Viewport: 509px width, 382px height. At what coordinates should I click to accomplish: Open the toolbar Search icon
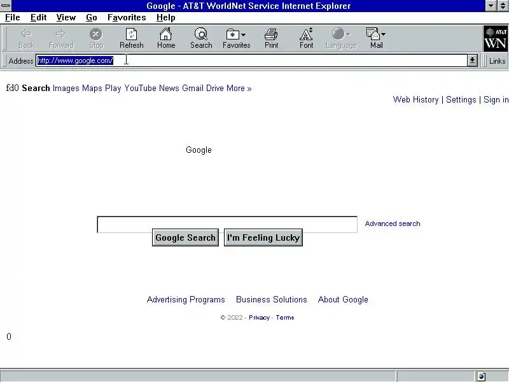pyautogui.click(x=201, y=38)
